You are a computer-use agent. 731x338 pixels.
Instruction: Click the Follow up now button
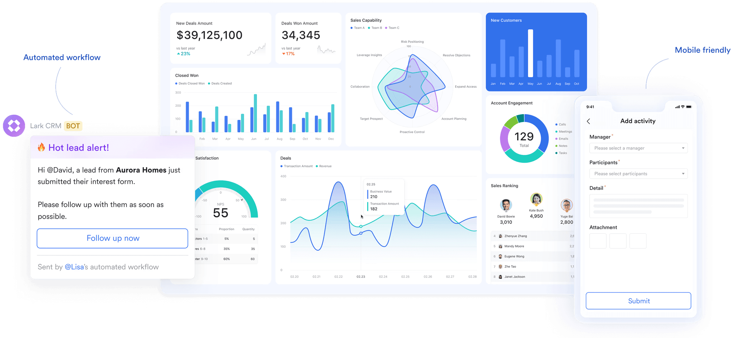112,238
